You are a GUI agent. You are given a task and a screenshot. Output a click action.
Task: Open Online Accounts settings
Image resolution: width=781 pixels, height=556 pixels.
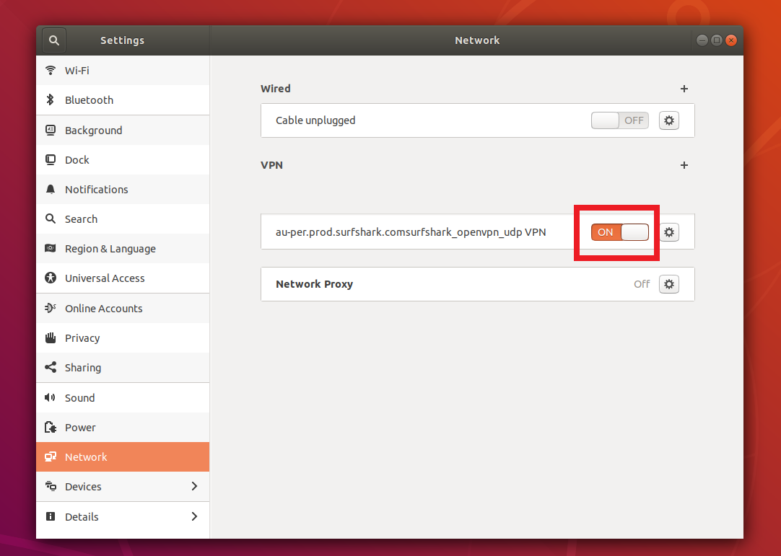pyautogui.click(x=103, y=309)
